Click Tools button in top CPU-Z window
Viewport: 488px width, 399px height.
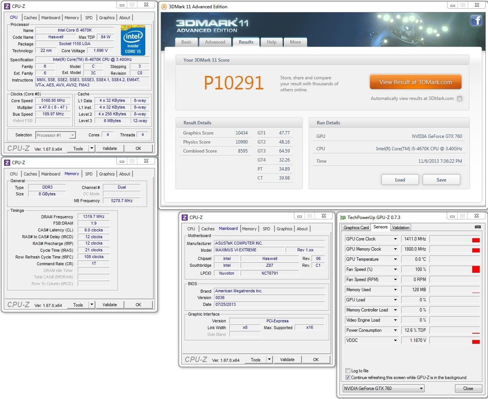(x=78, y=148)
